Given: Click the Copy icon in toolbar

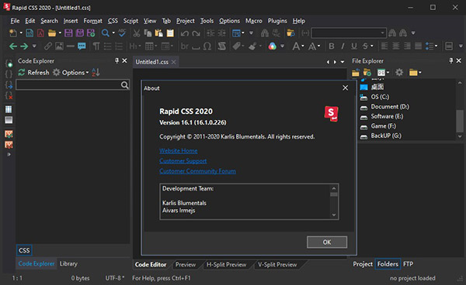Looking at the screenshot, I should [148, 33].
